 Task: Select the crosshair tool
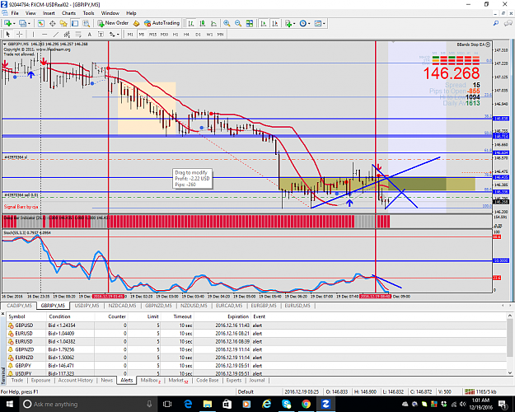coord(20,34)
